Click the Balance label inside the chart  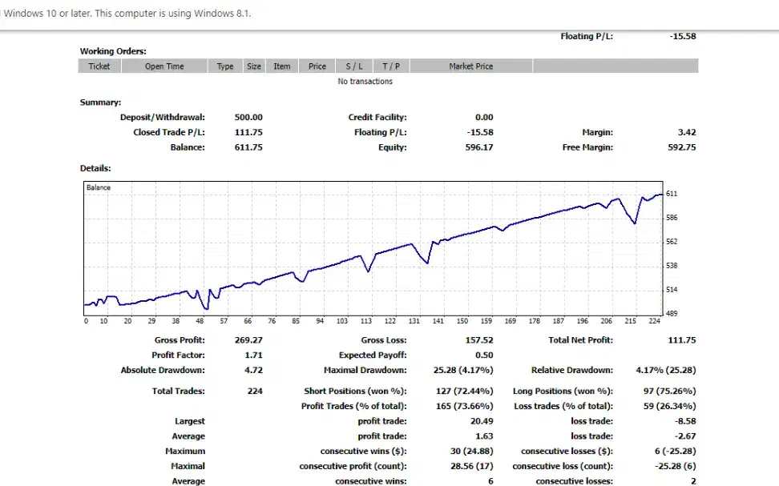tap(99, 187)
